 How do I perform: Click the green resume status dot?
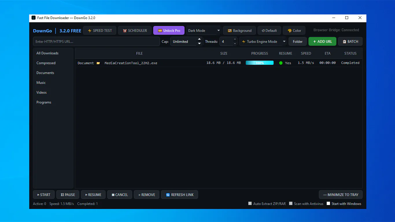pyautogui.click(x=281, y=63)
